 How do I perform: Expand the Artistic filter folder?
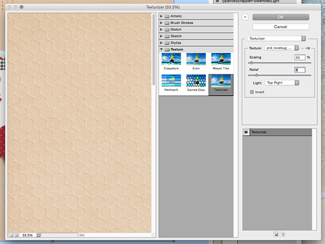pyautogui.click(x=161, y=16)
